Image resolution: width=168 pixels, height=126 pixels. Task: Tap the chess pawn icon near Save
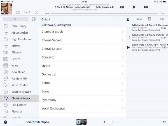(128, 19)
